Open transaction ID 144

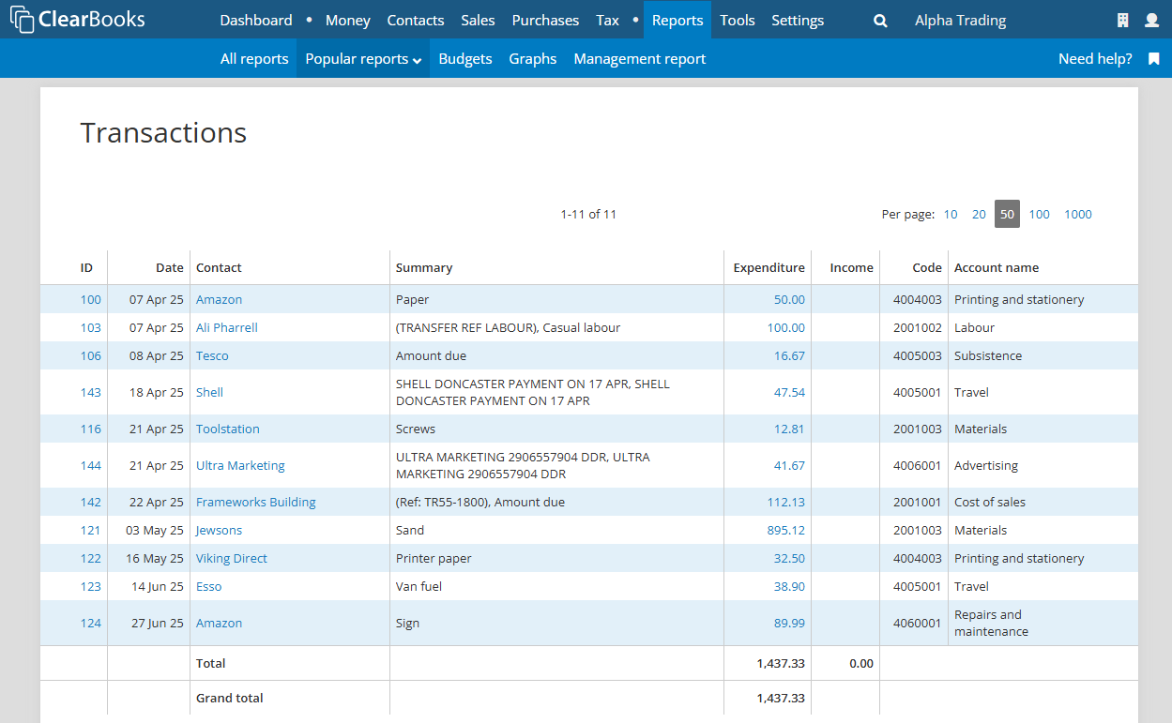(x=90, y=466)
